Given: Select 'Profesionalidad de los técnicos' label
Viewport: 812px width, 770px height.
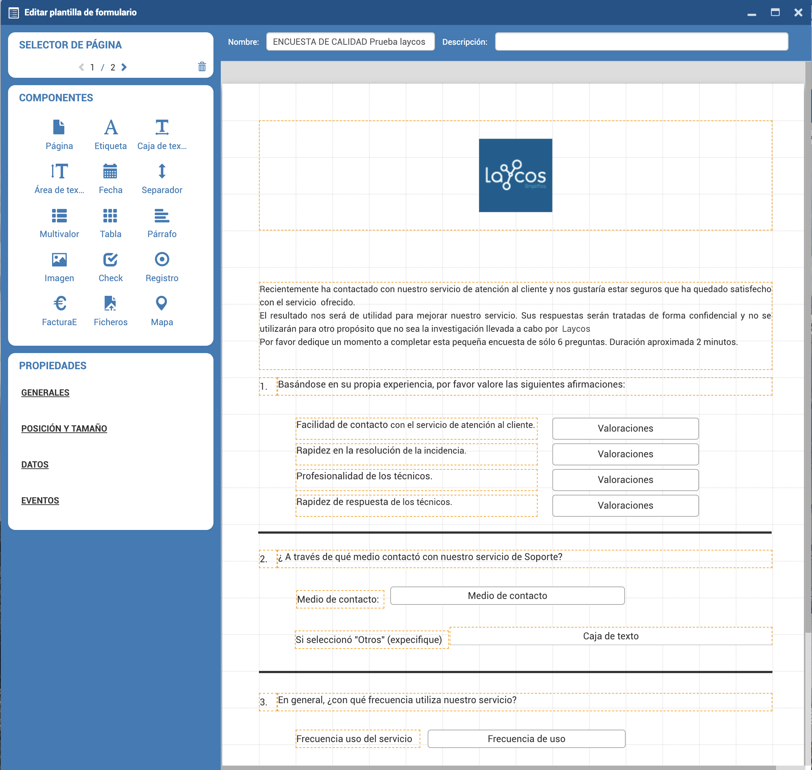Looking at the screenshot, I should click(x=417, y=480).
